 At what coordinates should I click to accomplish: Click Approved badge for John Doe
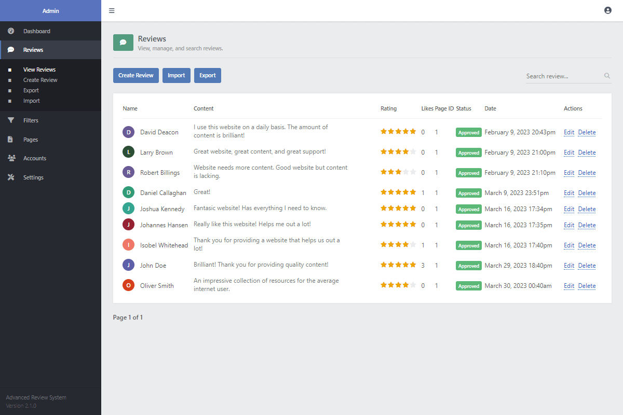(469, 266)
